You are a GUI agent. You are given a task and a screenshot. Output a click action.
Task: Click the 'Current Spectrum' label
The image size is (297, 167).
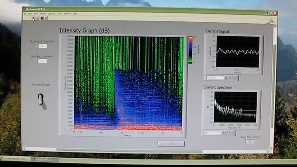click(x=218, y=87)
